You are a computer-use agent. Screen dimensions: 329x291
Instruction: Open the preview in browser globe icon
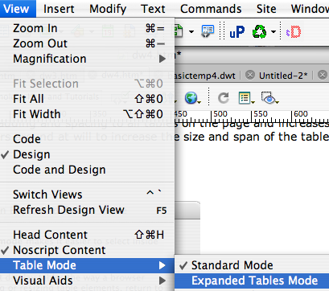click(x=191, y=98)
